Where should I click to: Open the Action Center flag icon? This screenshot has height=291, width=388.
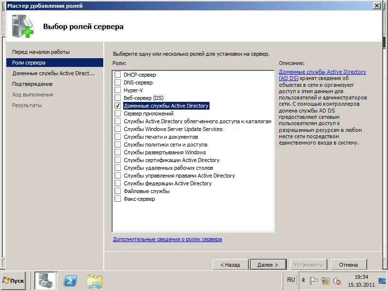tap(313, 281)
